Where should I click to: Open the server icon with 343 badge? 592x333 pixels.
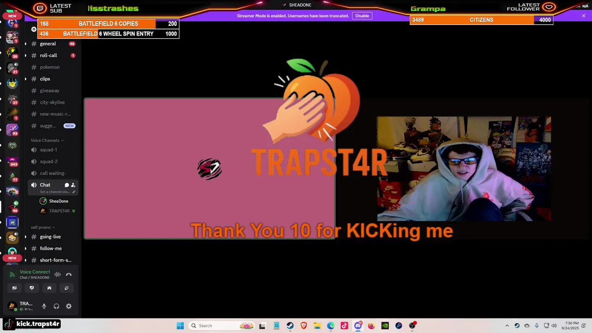pyautogui.click(x=12, y=161)
